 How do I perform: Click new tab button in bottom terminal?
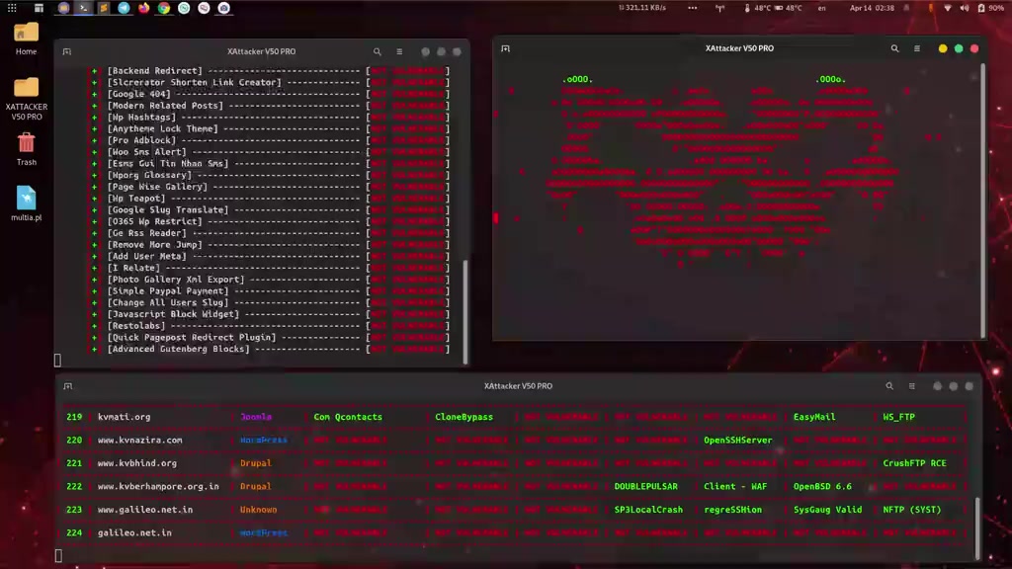68,386
